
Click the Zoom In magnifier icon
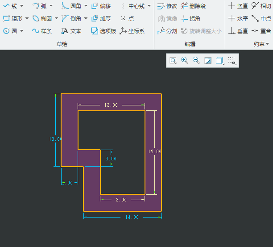184,61
